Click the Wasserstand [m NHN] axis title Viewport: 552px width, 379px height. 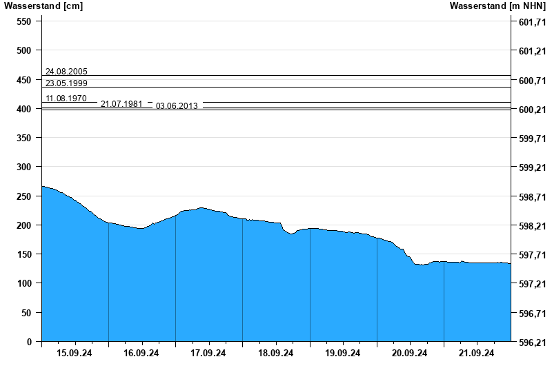497,6
